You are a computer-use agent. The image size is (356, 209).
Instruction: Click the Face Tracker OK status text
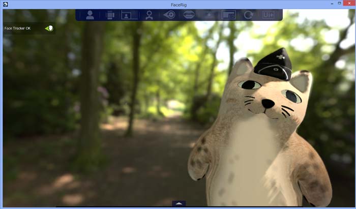(x=17, y=28)
